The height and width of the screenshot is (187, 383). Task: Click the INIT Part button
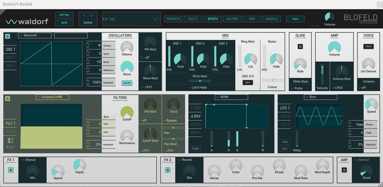click(x=64, y=15)
